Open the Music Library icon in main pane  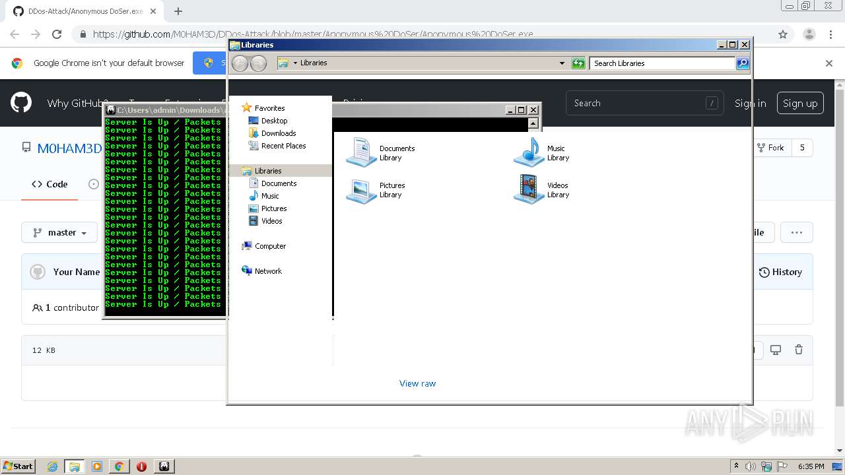(x=529, y=152)
